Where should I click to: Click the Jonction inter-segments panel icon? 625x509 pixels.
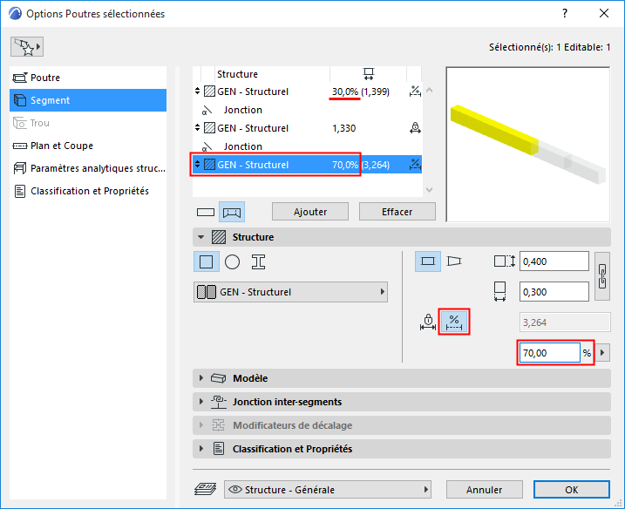[219, 402]
